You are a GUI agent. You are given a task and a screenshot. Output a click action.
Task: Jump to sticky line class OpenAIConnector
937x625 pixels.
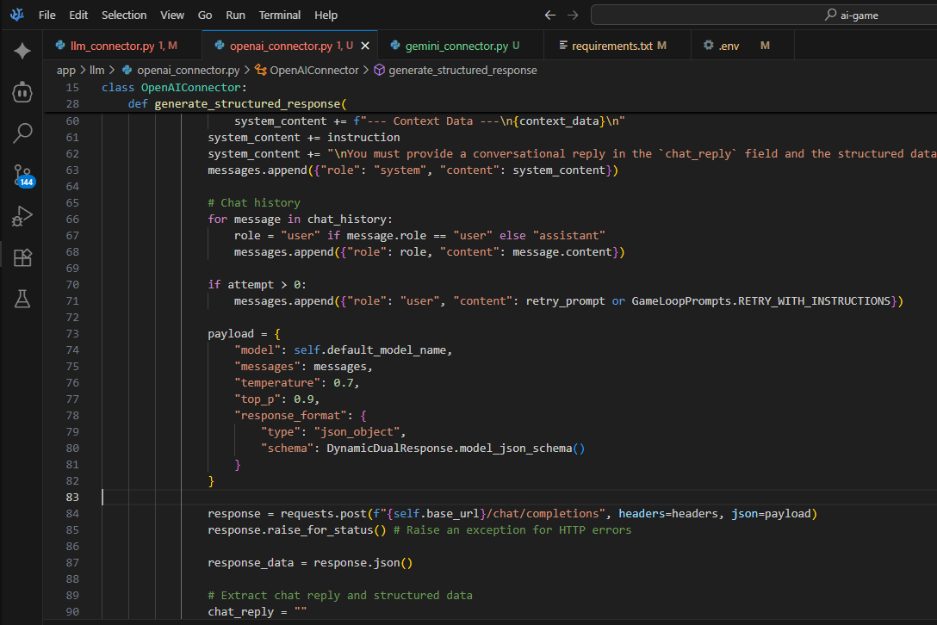click(174, 88)
